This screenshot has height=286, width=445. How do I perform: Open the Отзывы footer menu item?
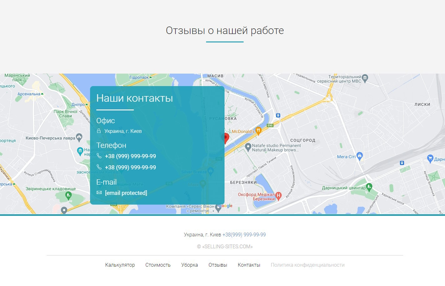(x=218, y=265)
